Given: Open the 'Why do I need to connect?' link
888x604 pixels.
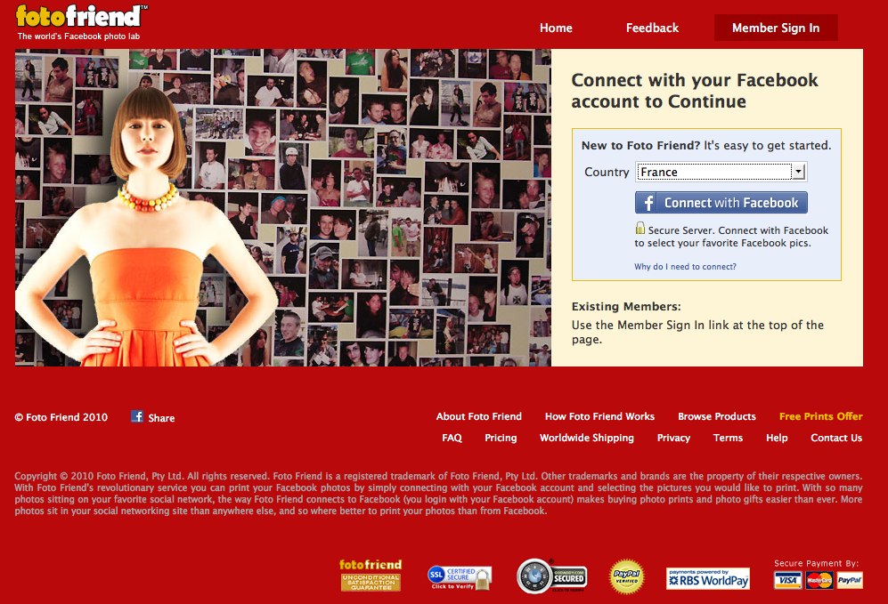Looking at the screenshot, I should click(x=685, y=266).
